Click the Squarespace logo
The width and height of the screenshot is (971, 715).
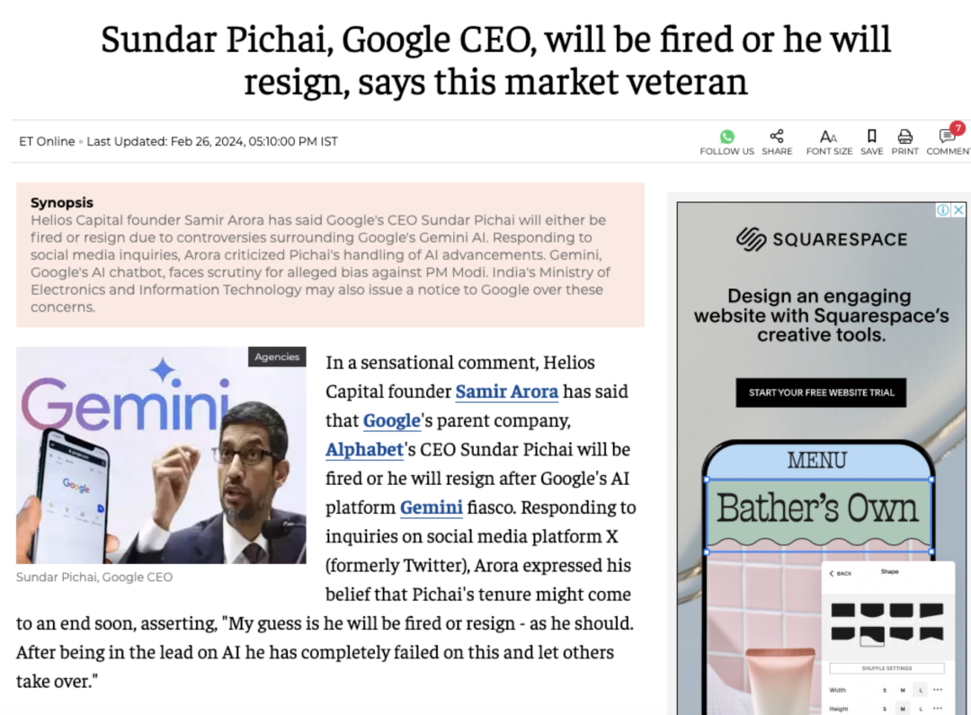821,239
